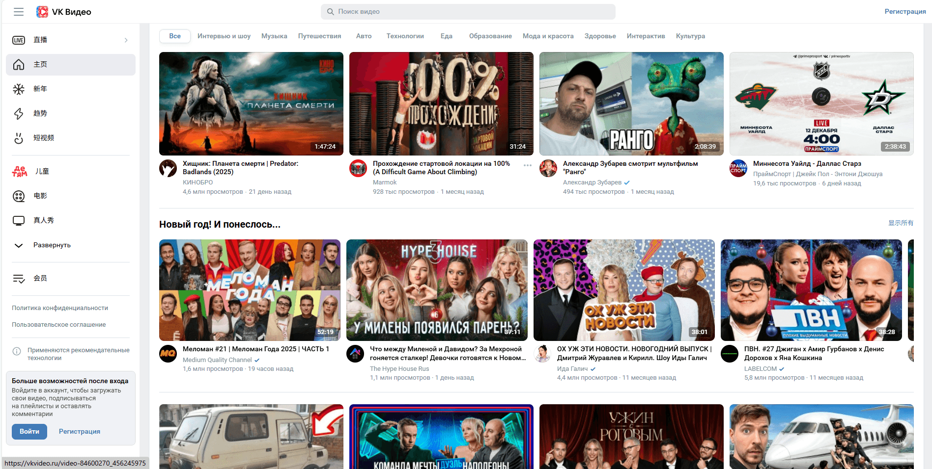
Task: Switch to the Технологии category tab
Action: point(405,36)
